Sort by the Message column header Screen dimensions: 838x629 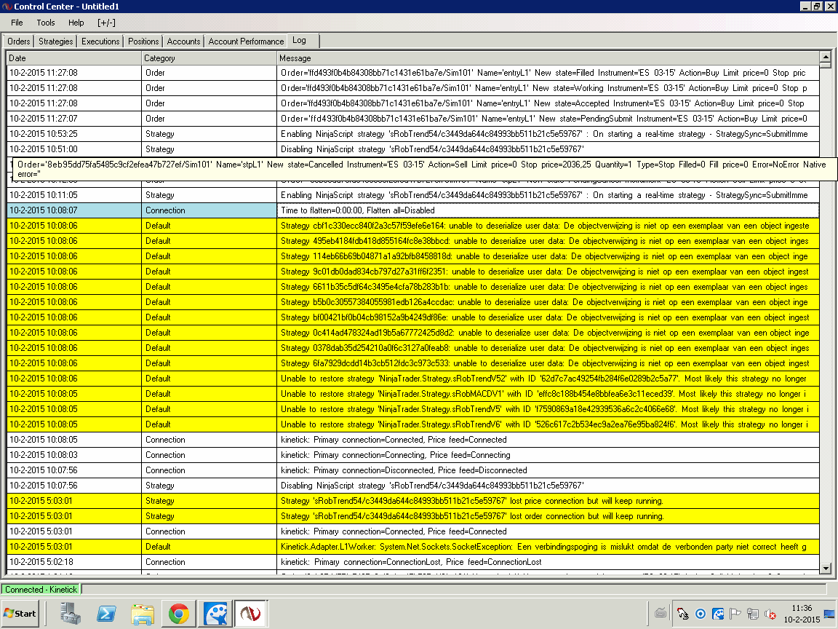click(548, 58)
